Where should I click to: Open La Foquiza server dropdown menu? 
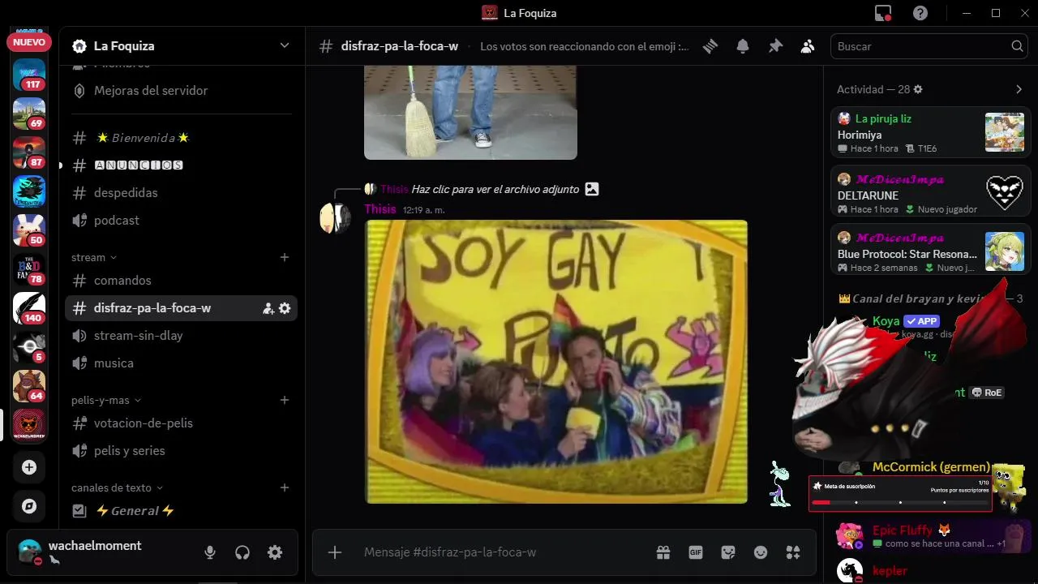tap(285, 45)
